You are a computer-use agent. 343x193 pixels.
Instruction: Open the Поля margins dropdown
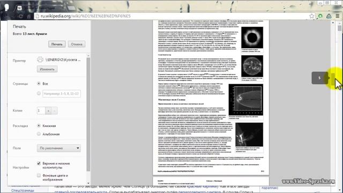click(x=59, y=148)
